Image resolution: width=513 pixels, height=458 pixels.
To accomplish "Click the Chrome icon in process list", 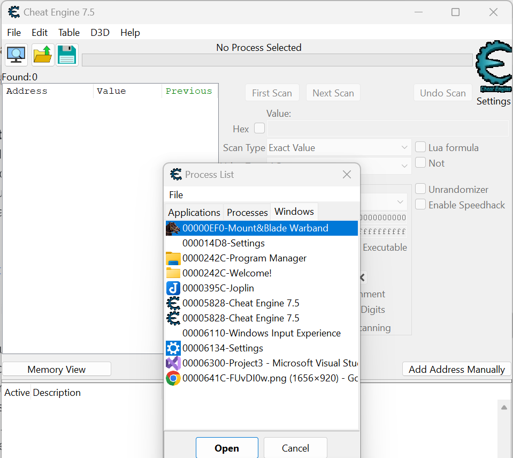I will click(173, 378).
